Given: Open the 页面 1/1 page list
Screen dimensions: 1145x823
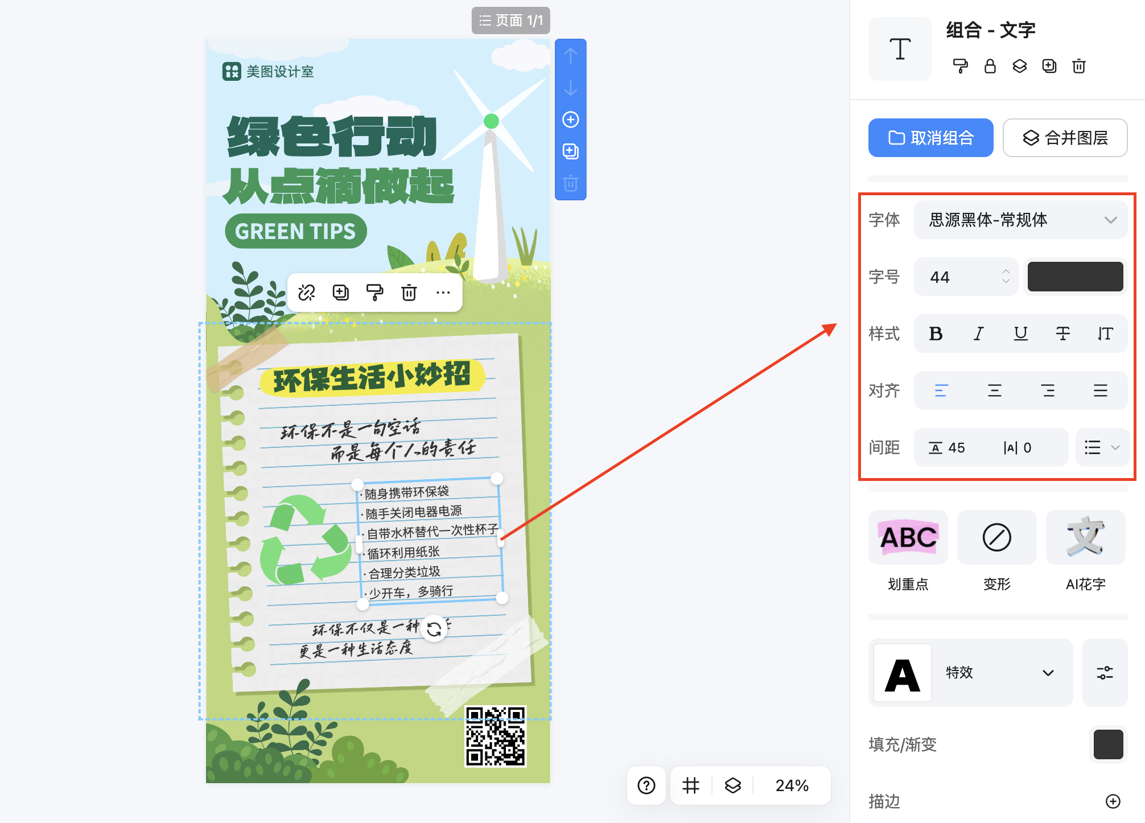Looking at the screenshot, I should [x=510, y=20].
